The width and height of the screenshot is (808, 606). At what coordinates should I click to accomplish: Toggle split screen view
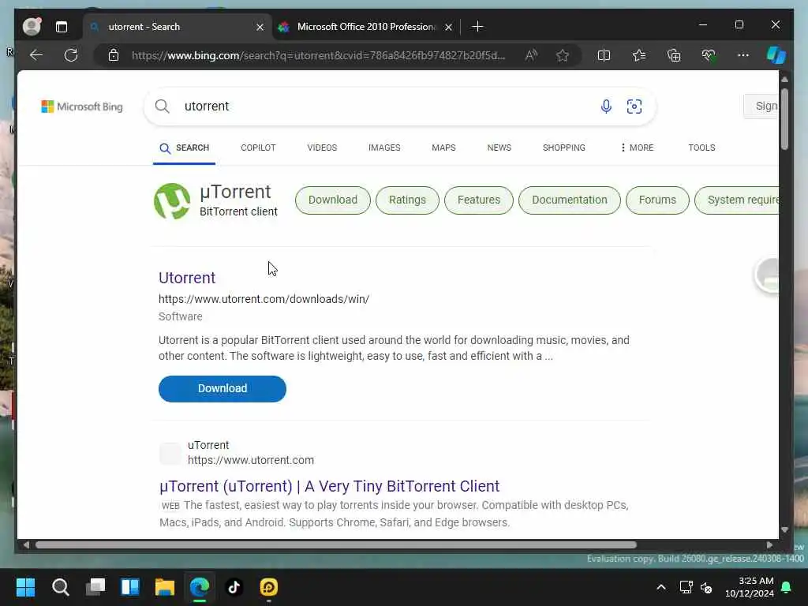click(x=604, y=55)
